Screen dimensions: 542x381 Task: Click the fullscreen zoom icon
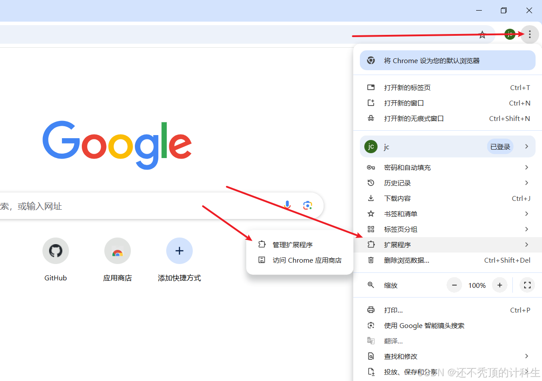527,285
